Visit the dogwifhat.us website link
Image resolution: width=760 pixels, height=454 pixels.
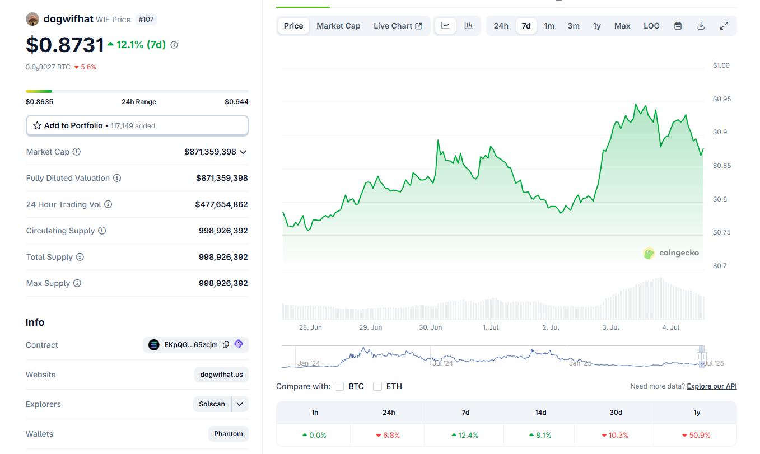(x=222, y=375)
